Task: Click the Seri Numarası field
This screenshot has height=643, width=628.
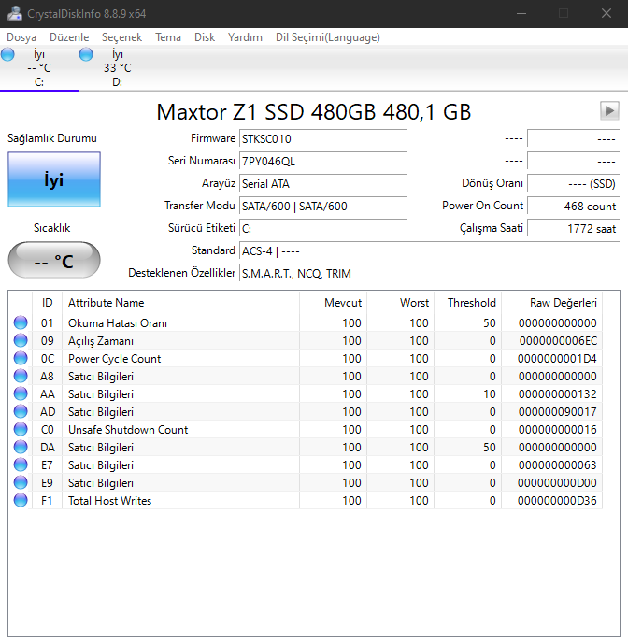Action: [x=322, y=161]
